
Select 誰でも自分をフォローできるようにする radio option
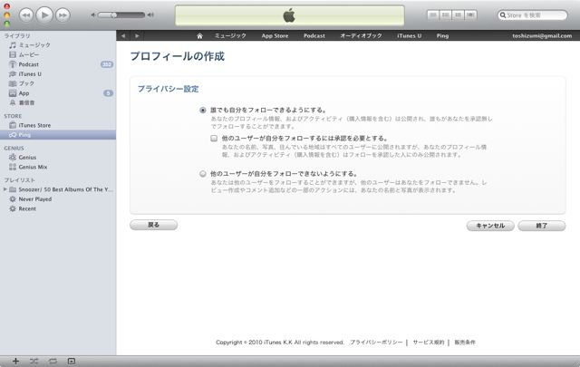tap(203, 111)
